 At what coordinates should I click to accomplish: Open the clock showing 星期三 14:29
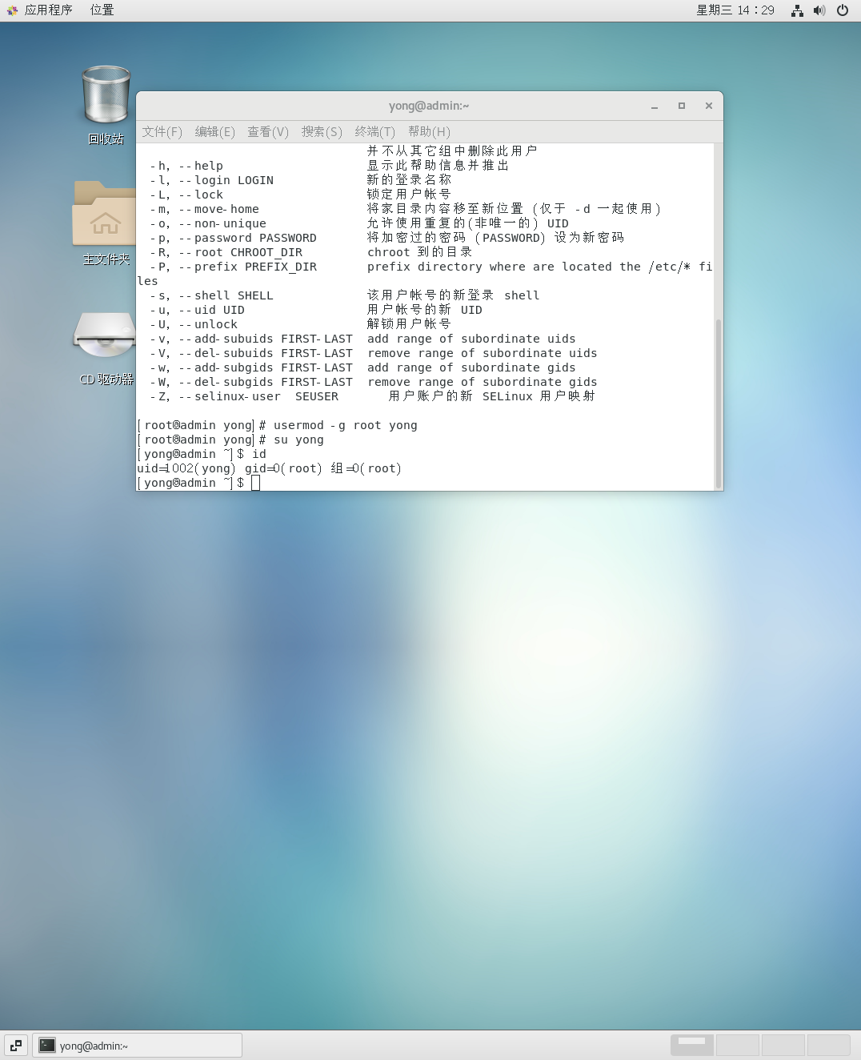(x=735, y=10)
